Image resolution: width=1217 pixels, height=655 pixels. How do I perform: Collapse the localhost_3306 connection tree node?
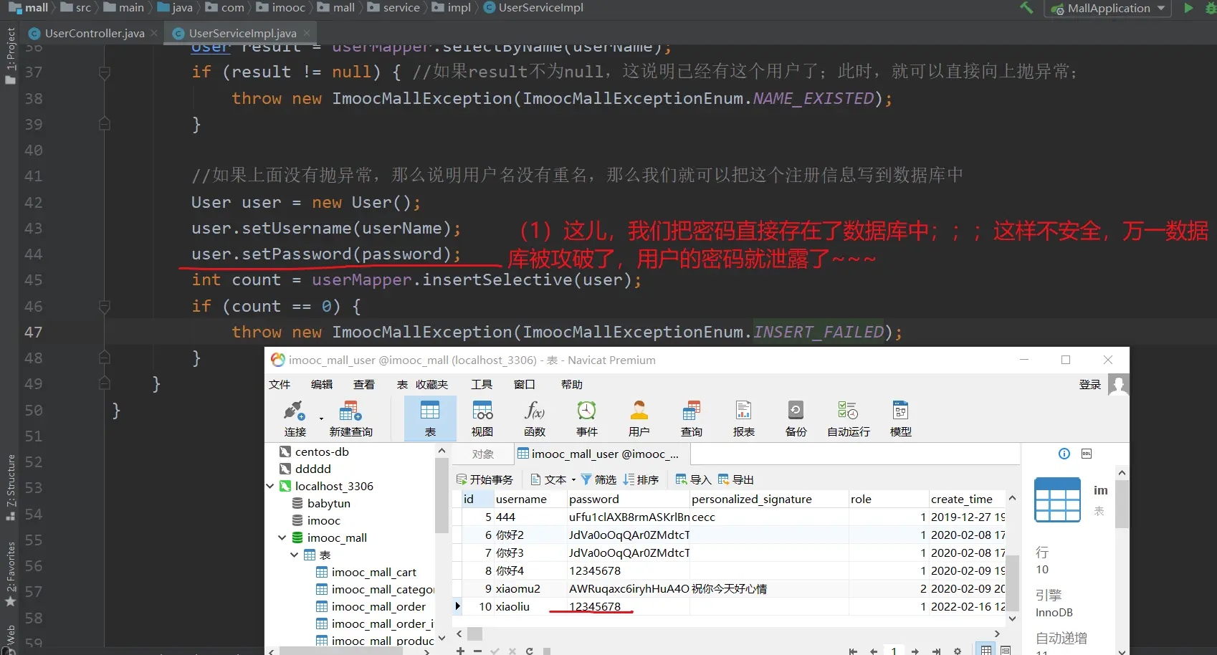271,486
